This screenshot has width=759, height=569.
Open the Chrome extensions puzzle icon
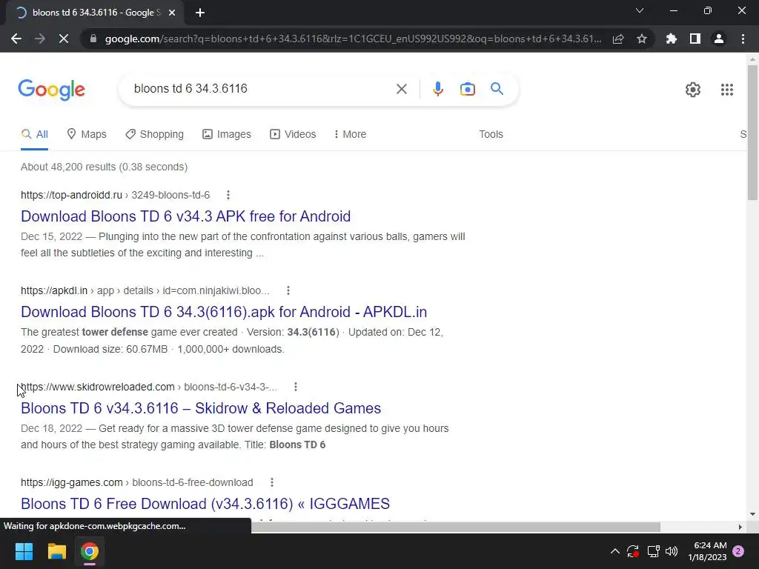pos(672,39)
